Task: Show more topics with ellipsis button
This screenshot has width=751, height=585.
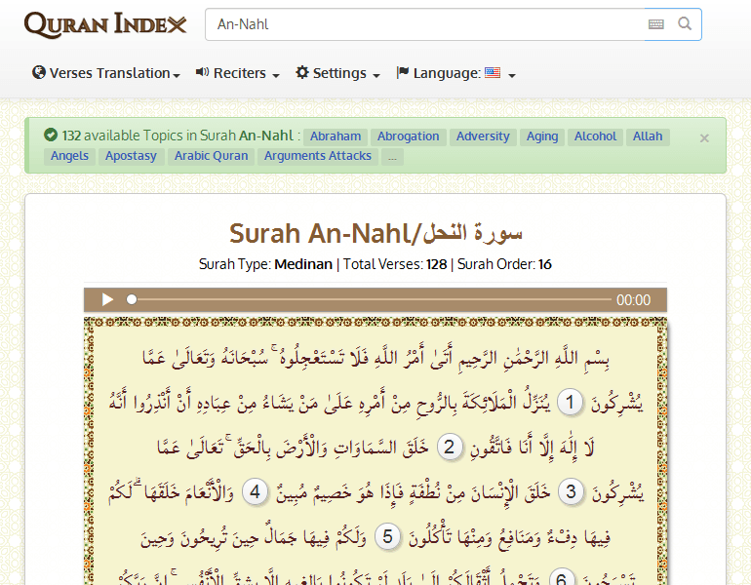Action: pyautogui.click(x=392, y=156)
